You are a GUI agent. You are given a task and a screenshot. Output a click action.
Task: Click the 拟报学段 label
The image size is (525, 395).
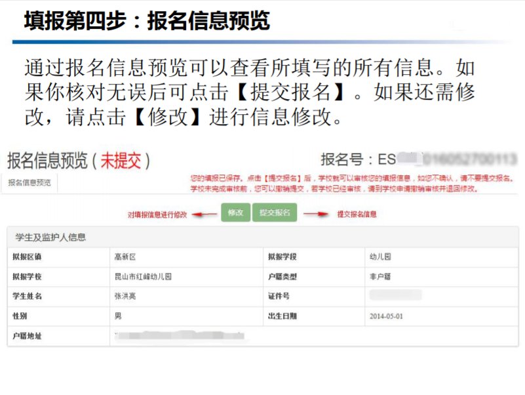[282, 257]
